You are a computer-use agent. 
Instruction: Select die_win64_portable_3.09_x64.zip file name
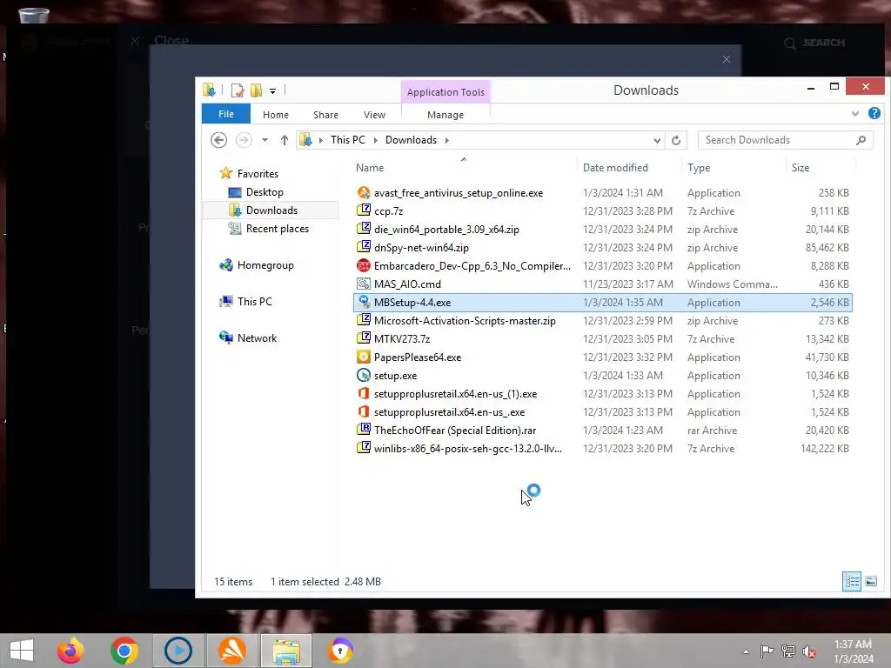pyautogui.click(x=446, y=230)
